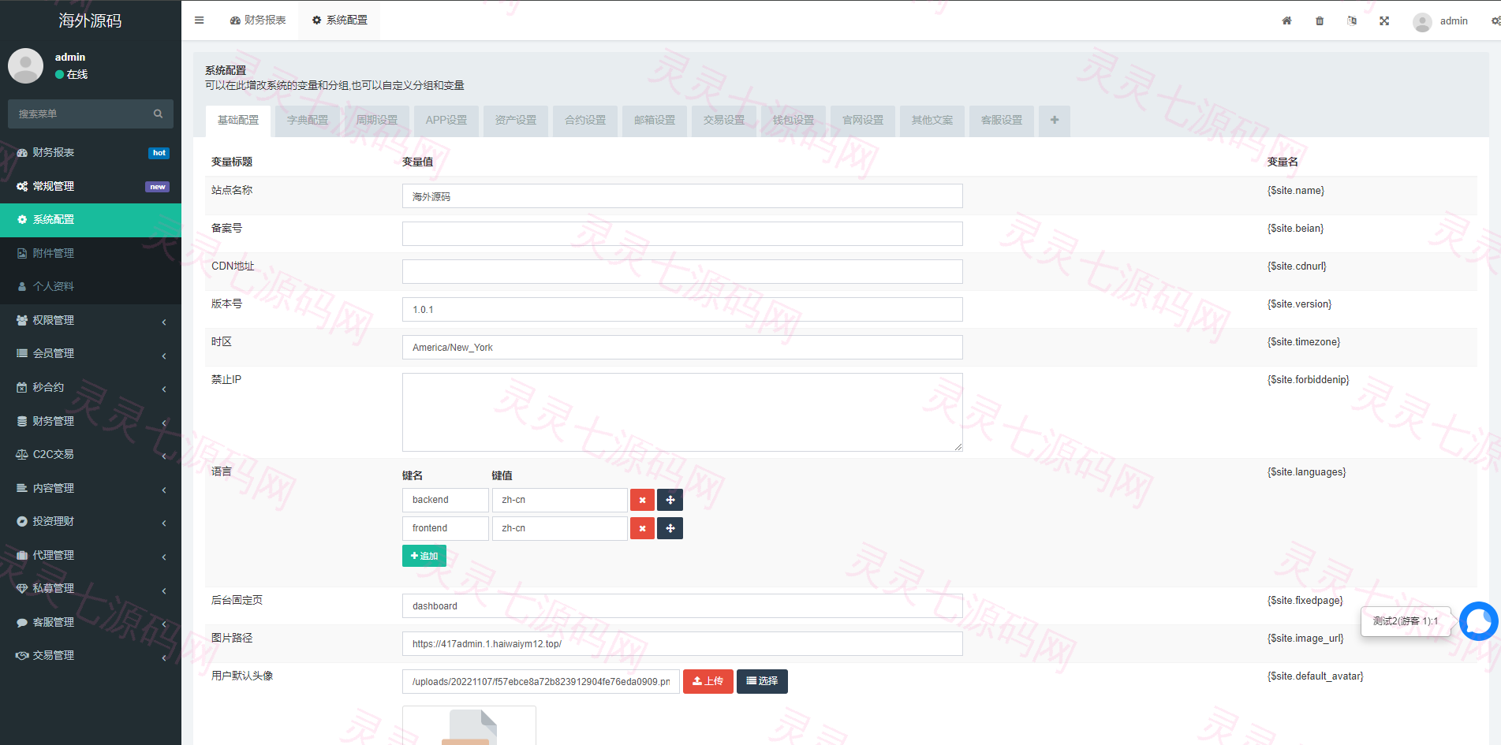Focus the 禁止IP textarea

(x=682, y=412)
